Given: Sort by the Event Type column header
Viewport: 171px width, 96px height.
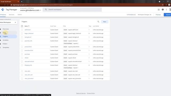Looking at the screenshot, I should pos(53,26).
